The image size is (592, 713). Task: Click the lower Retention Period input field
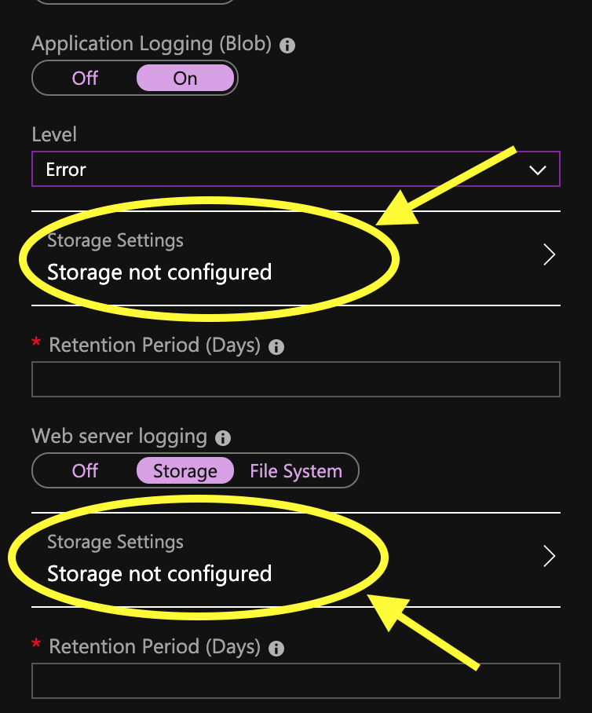point(296,680)
